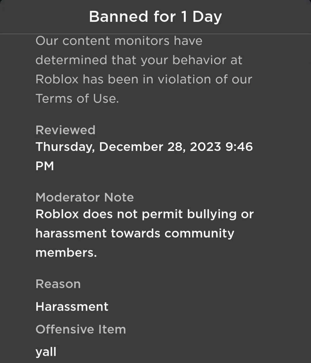
Task: Select the word 'Harassment' under Reason
Action: (x=71, y=306)
